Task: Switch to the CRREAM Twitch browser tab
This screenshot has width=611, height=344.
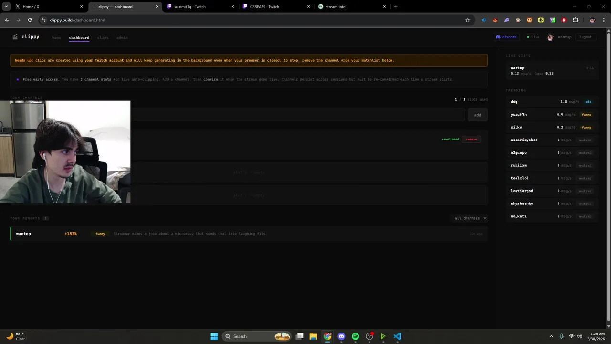Action: [276, 7]
